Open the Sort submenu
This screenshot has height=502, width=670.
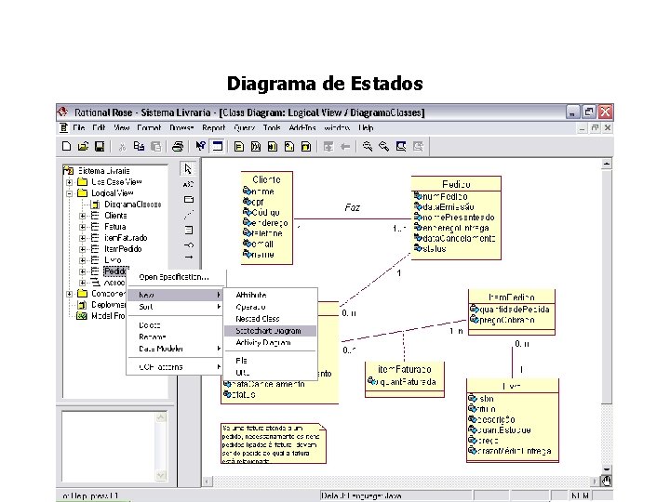pyautogui.click(x=175, y=307)
